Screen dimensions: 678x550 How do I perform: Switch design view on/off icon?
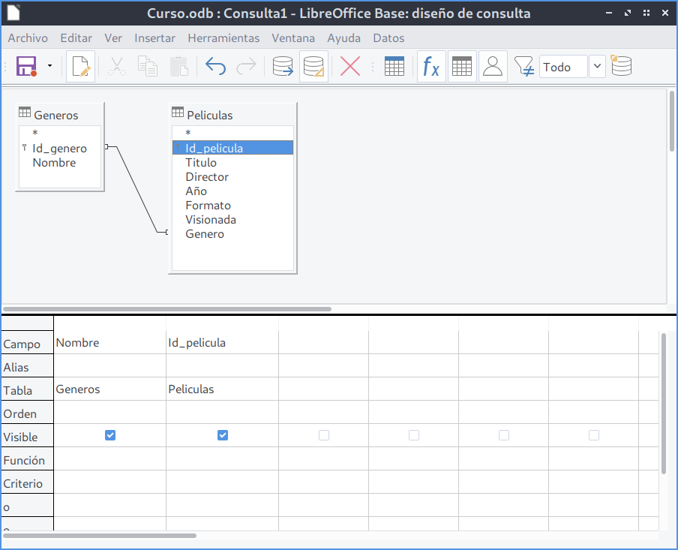[314, 67]
